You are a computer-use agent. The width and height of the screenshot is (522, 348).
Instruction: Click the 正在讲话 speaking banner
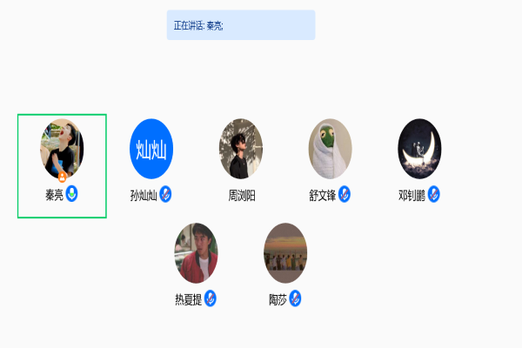241,25
